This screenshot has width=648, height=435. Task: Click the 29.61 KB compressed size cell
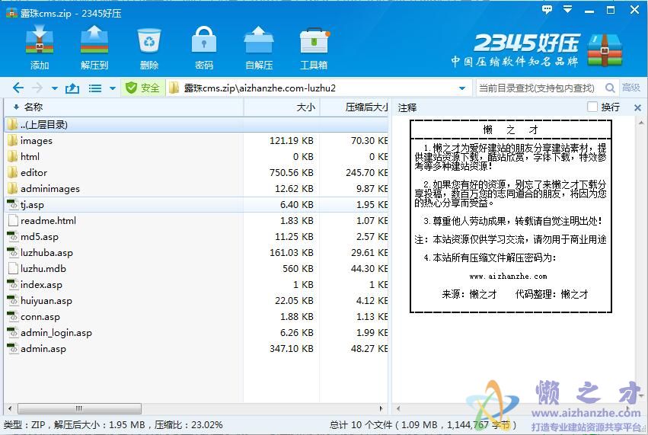(369, 253)
